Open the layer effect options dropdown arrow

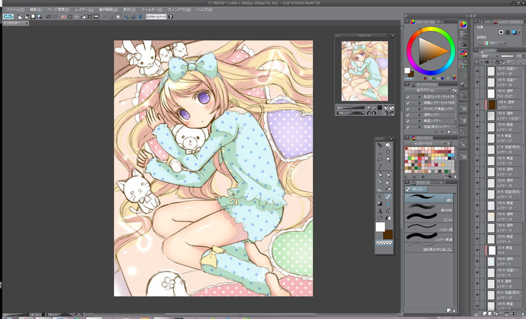click(x=520, y=32)
